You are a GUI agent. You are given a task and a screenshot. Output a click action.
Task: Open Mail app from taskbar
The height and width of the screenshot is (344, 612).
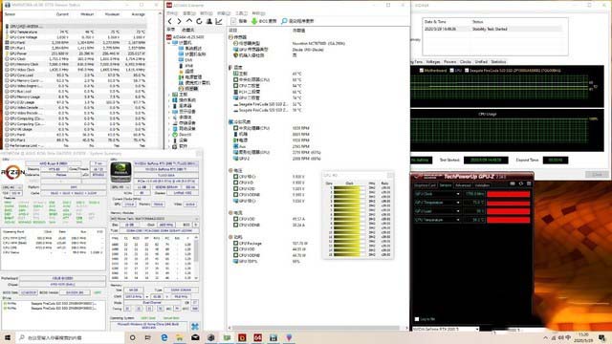point(195,337)
